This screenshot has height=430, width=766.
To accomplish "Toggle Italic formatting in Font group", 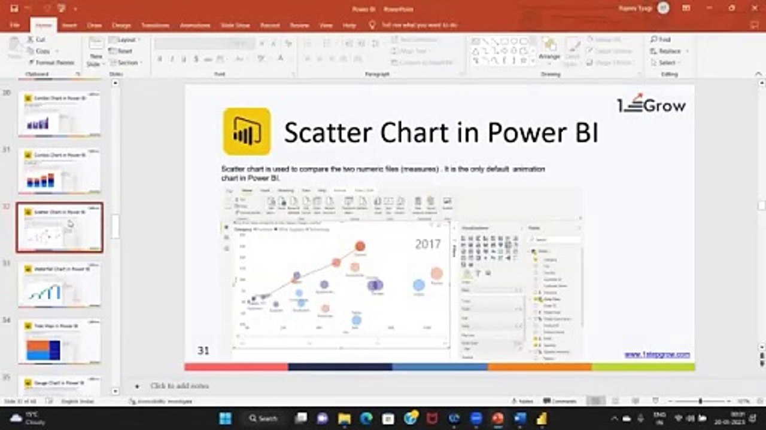I will point(172,59).
